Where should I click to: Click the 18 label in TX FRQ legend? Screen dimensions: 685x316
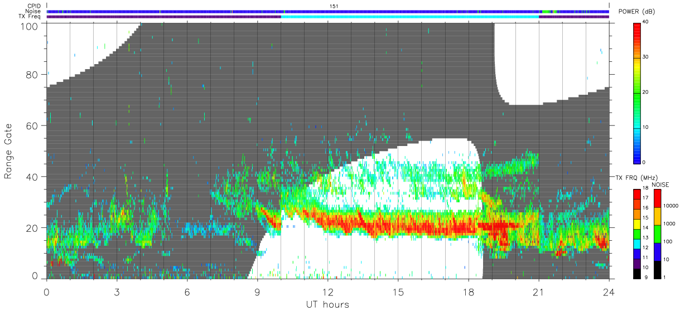645,188
